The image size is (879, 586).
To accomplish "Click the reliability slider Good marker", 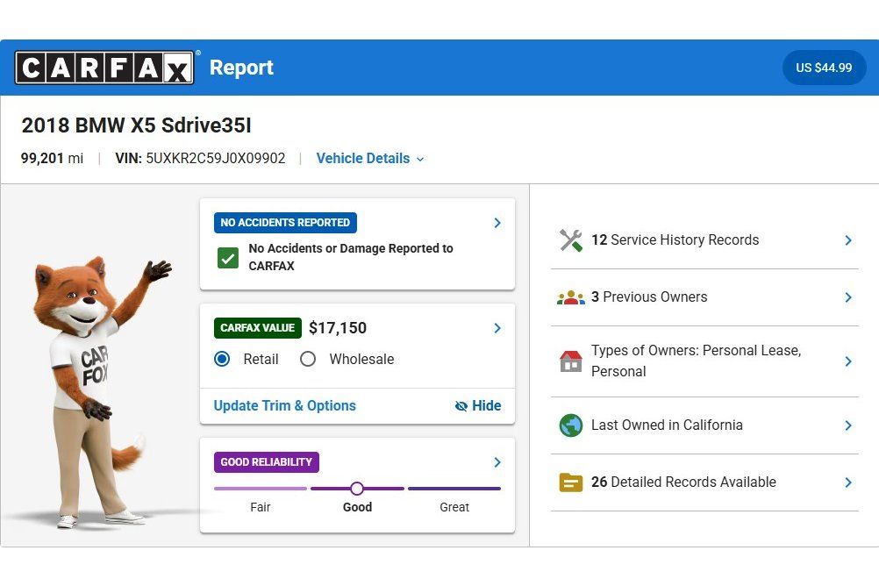I will [357, 489].
